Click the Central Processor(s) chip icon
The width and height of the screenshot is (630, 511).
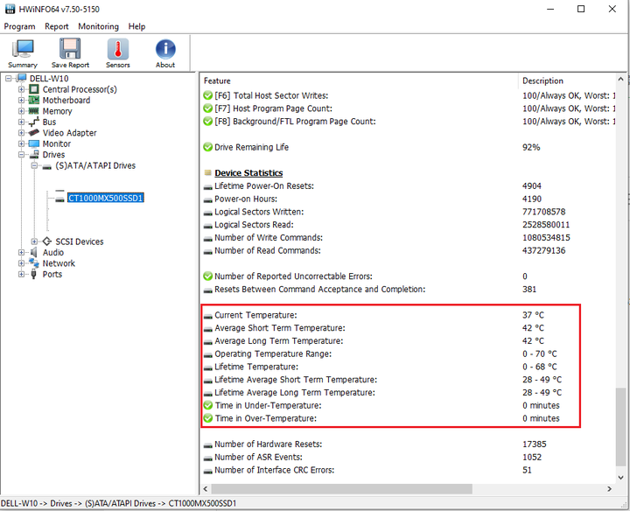34,89
